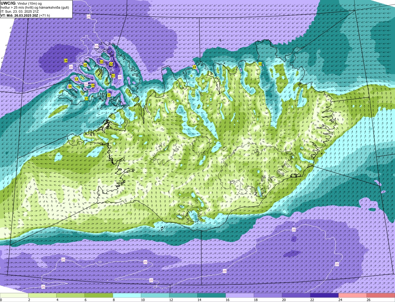Click the yellow 25 max gust label
This screenshot has width=395, height=302.
click(x=86, y=99)
